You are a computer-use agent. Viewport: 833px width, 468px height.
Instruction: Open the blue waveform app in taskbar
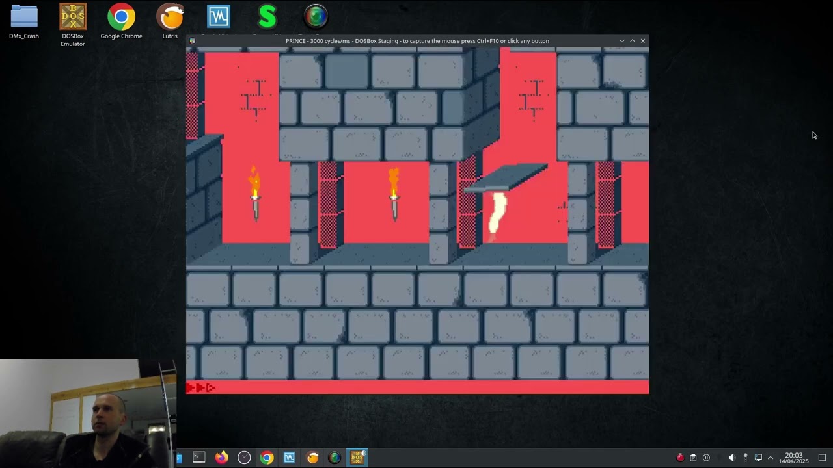tap(290, 458)
